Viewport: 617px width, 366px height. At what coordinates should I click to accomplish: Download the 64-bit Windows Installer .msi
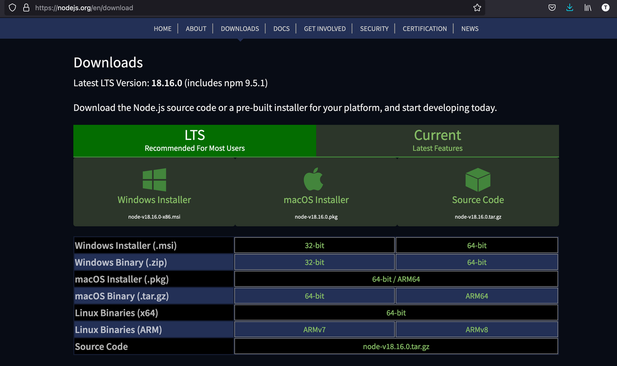[x=477, y=245]
